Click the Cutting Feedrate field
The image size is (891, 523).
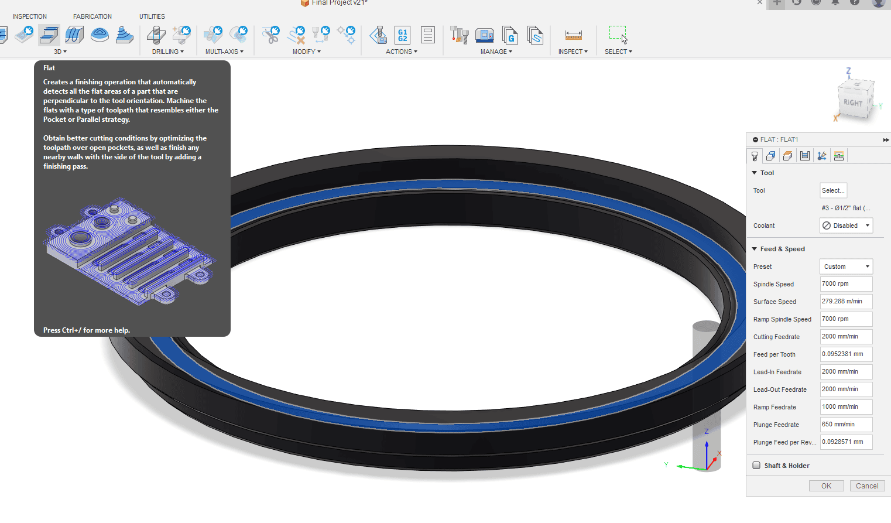tap(846, 337)
